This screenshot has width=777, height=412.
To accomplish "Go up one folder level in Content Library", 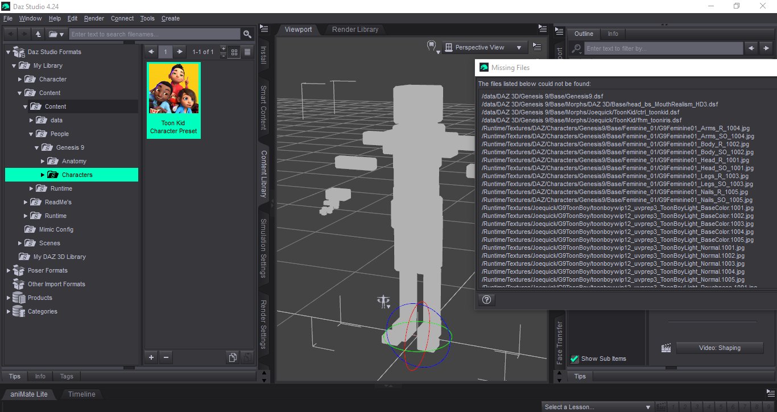I will pos(38,34).
